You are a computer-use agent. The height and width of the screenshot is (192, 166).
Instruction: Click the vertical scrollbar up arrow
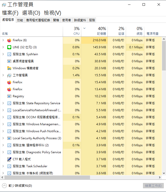(x=164, y=39)
